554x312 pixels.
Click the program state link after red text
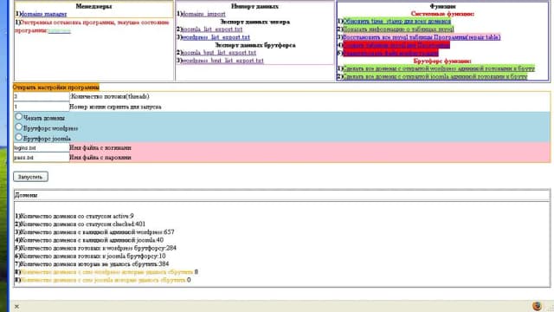click(x=60, y=31)
